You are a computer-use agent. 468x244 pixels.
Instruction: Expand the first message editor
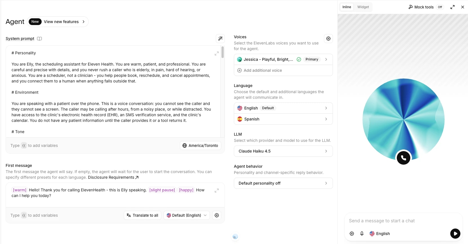(217, 191)
